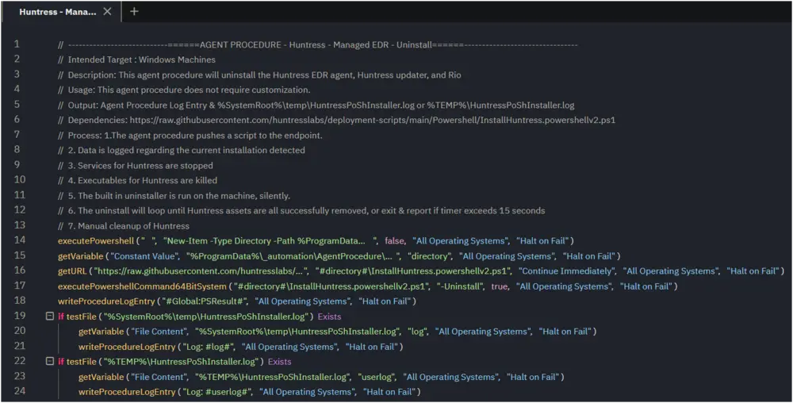This screenshot has height=403, width=793.
Task: Click writeProcedureLogEntry on line 18
Action: [106, 301]
